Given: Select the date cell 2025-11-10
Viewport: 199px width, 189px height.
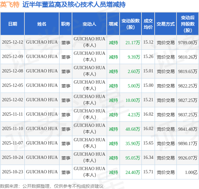Looking at the screenshot, I should pyautogui.click(x=13, y=129).
